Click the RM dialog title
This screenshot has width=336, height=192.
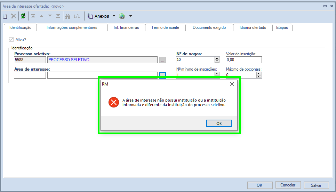tap(105, 84)
